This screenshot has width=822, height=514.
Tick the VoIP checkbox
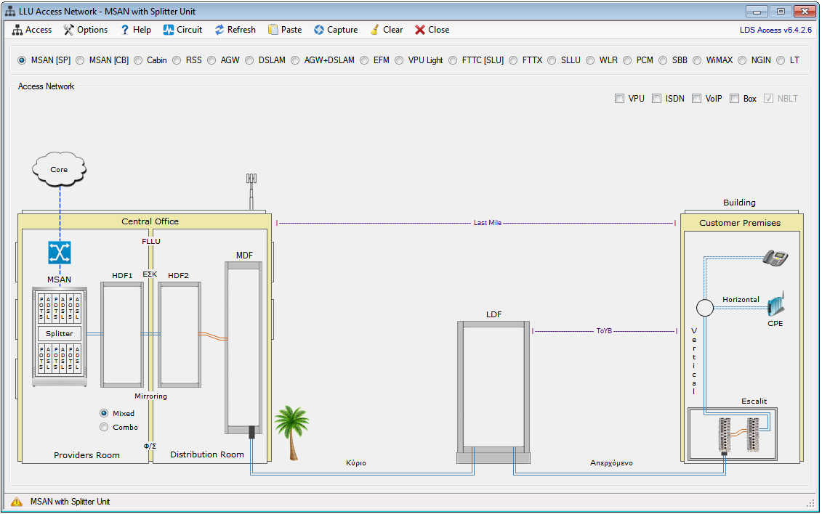coord(696,99)
